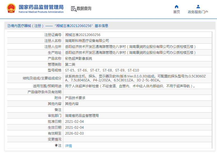The width and height of the screenshot is (217, 154).
Task: Click the 变更情况 label
Action: (x=55, y=139)
